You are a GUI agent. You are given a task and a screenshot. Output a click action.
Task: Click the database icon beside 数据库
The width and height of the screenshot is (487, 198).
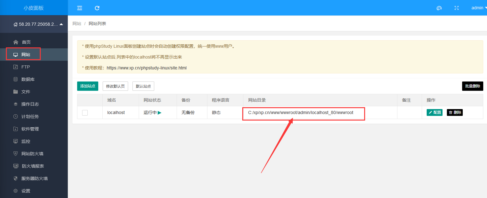[16, 79]
